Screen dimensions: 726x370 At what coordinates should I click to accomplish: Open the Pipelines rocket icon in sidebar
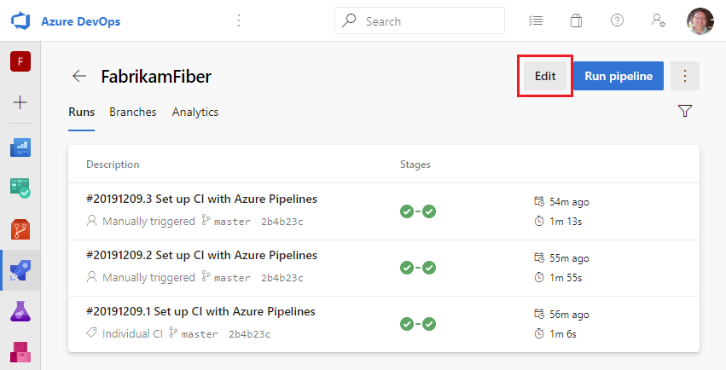20,270
